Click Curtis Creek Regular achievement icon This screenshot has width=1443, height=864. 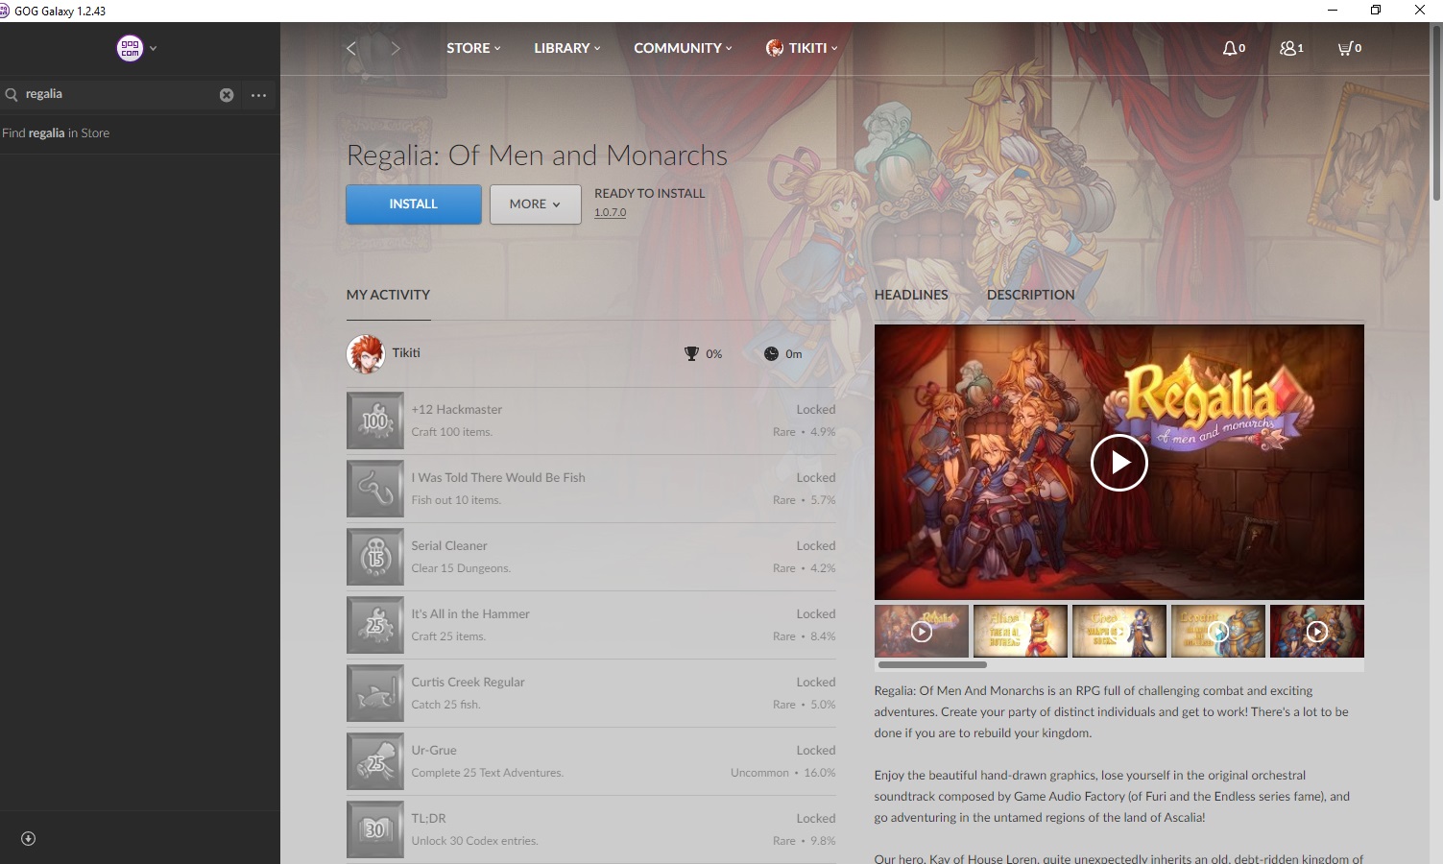pyautogui.click(x=375, y=693)
